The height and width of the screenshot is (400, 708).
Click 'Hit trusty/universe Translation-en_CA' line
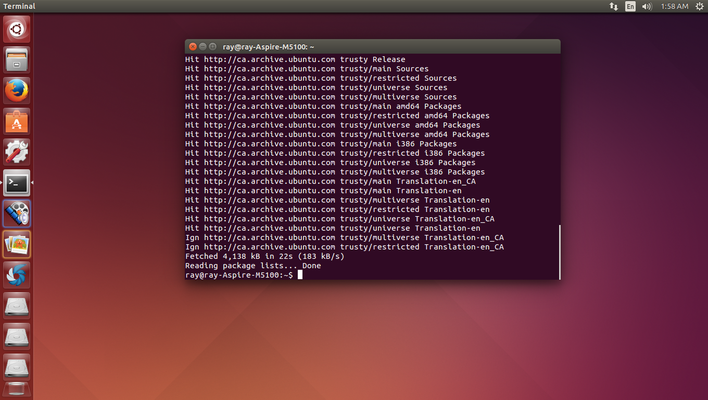[340, 219]
